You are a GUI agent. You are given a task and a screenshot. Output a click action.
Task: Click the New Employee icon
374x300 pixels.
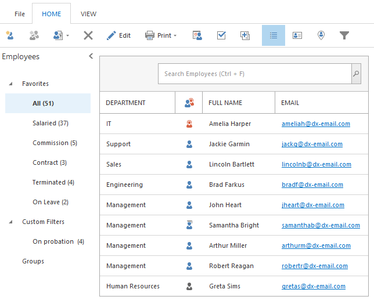pos(9,35)
